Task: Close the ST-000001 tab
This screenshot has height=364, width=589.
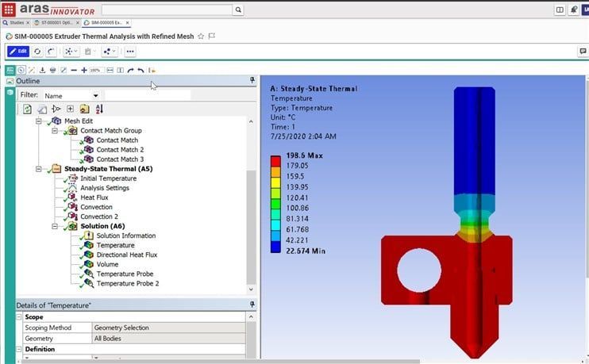Action: [x=78, y=23]
